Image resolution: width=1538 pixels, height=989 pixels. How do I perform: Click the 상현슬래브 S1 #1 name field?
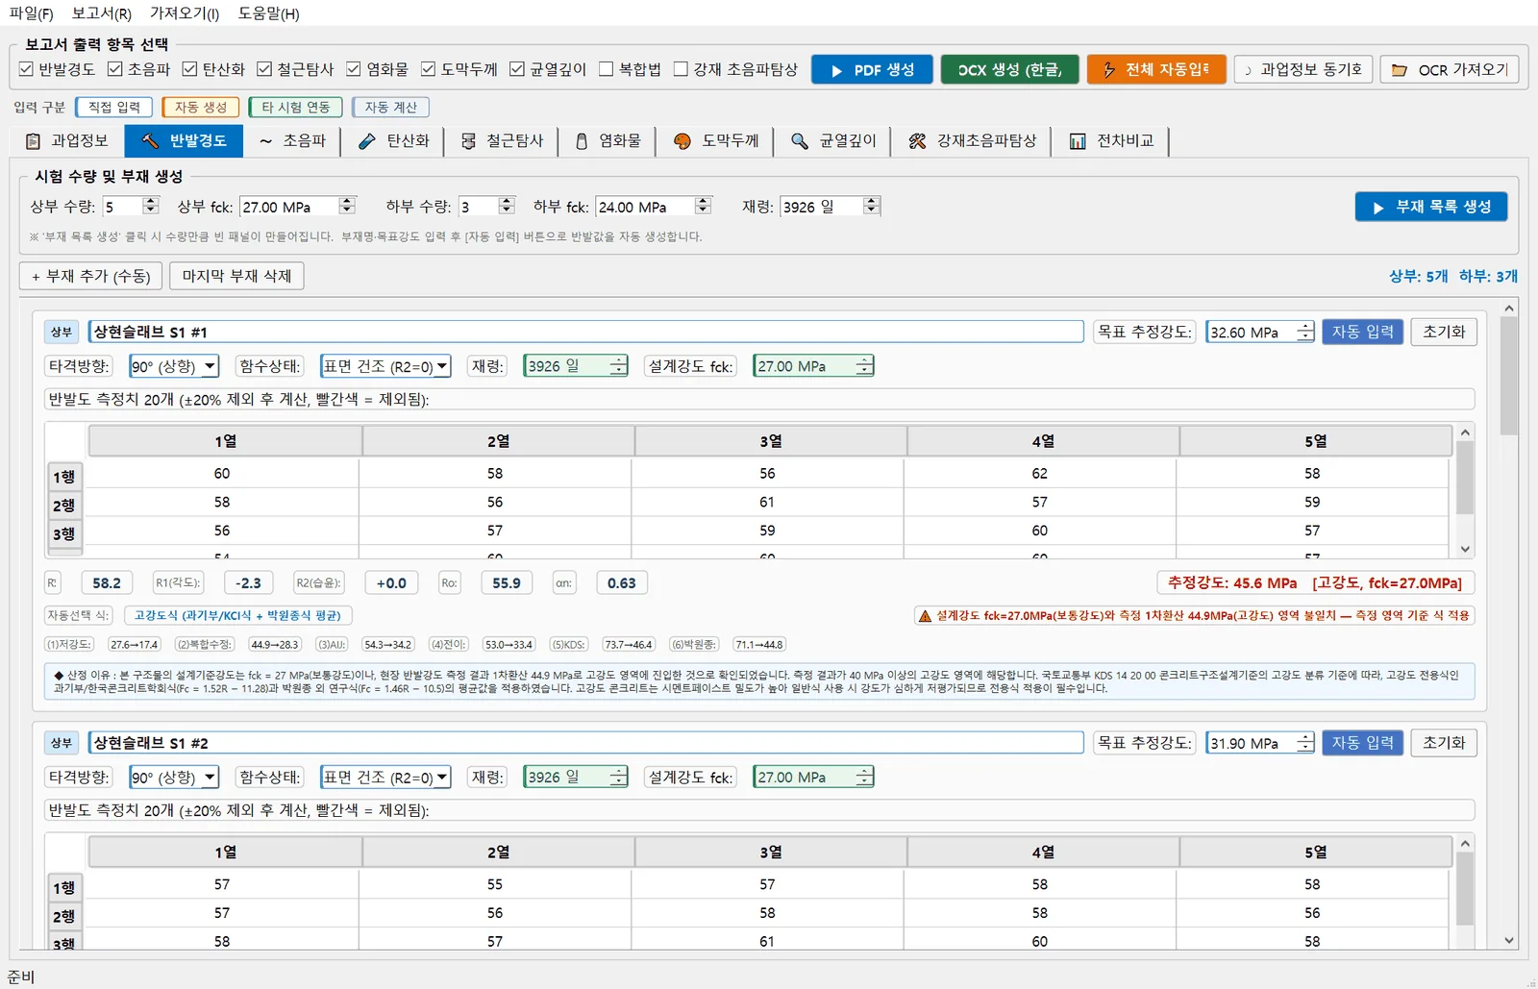coord(586,332)
